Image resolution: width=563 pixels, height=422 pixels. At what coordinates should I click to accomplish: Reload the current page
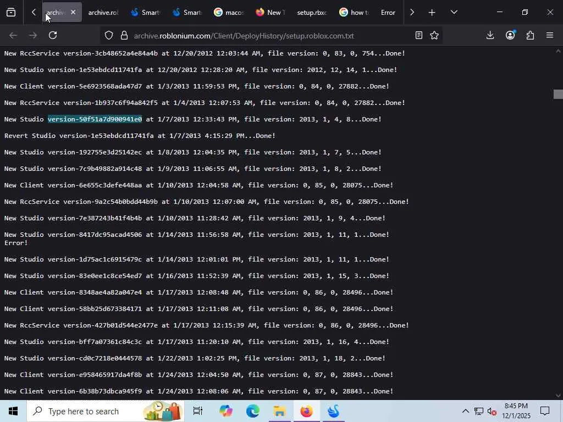[53, 35]
